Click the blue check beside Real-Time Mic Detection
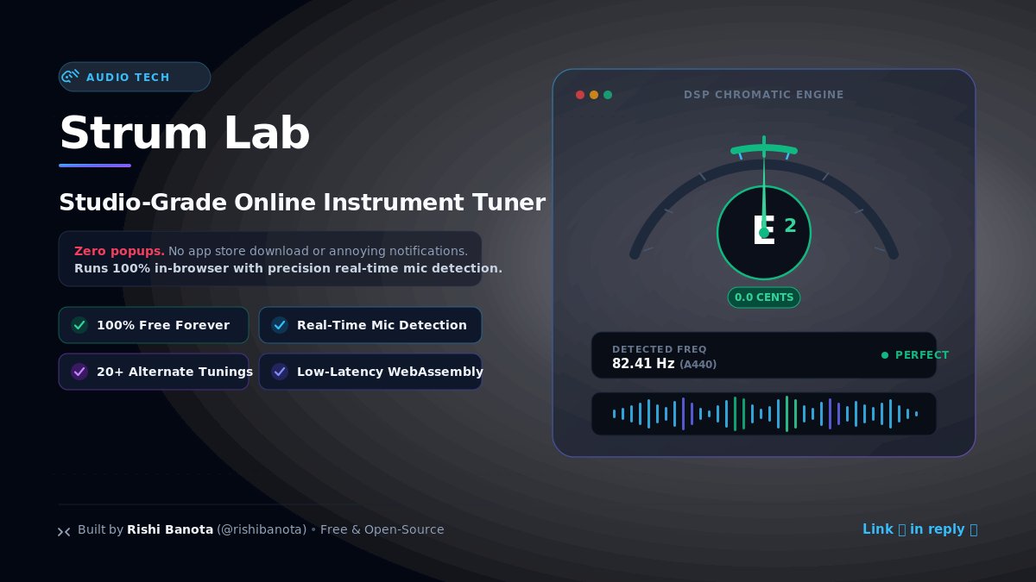The image size is (1036, 582). click(x=280, y=325)
